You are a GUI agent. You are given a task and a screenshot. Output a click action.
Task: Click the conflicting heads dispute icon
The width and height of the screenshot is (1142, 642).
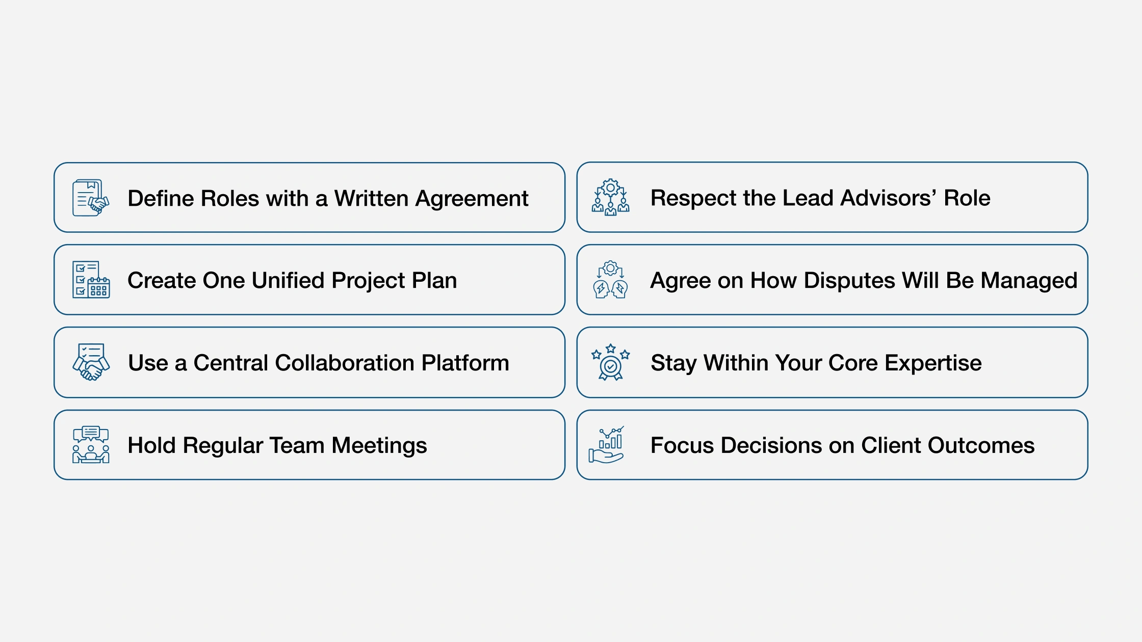click(x=610, y=280)
